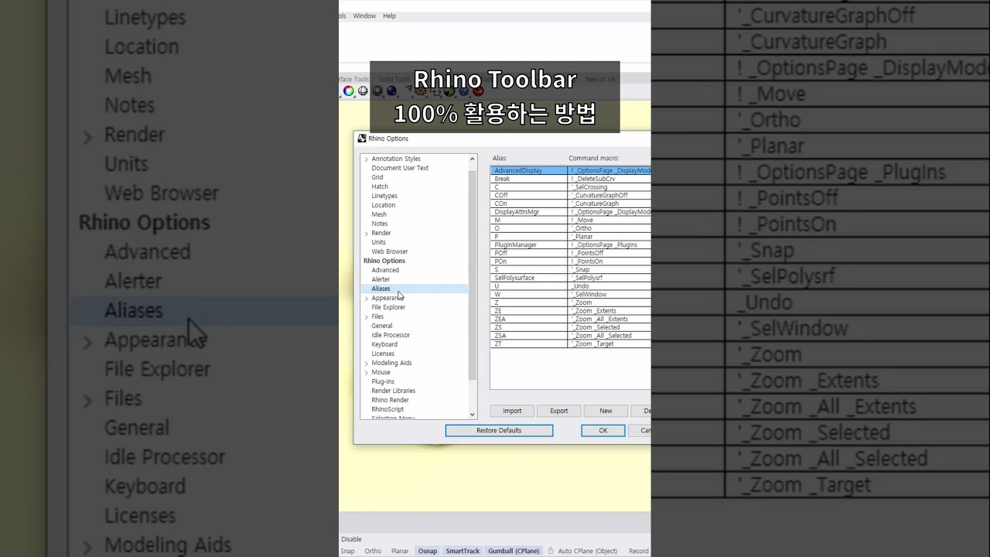This screenshot has width=990, height=557.
Task: Toggle Gumball (CPlane) in status bar
Action: click(514, 551)
